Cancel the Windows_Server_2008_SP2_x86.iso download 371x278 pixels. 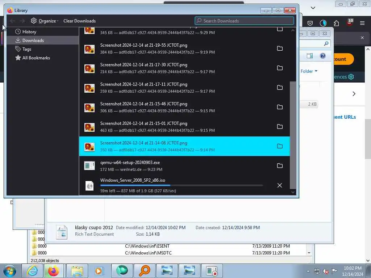pos(280,185)
